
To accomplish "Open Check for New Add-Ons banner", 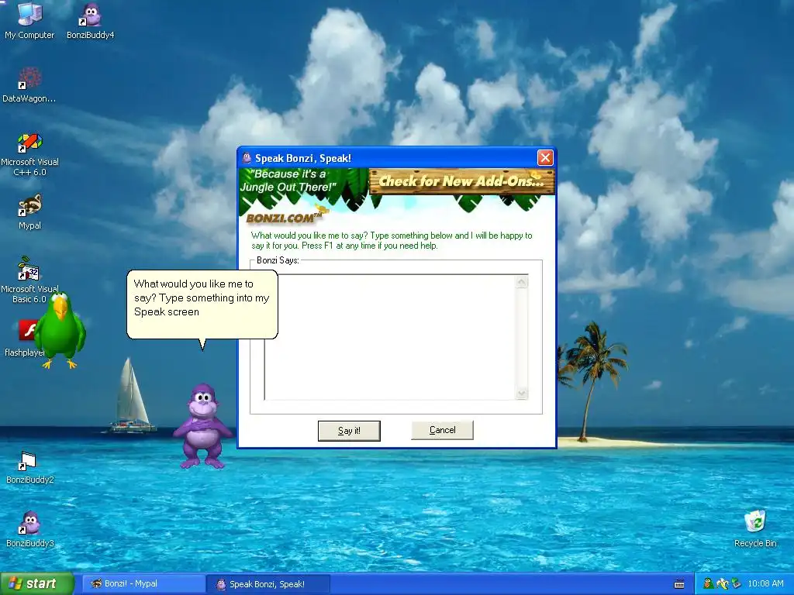I will pyautogui.click(x=462, y=181).
